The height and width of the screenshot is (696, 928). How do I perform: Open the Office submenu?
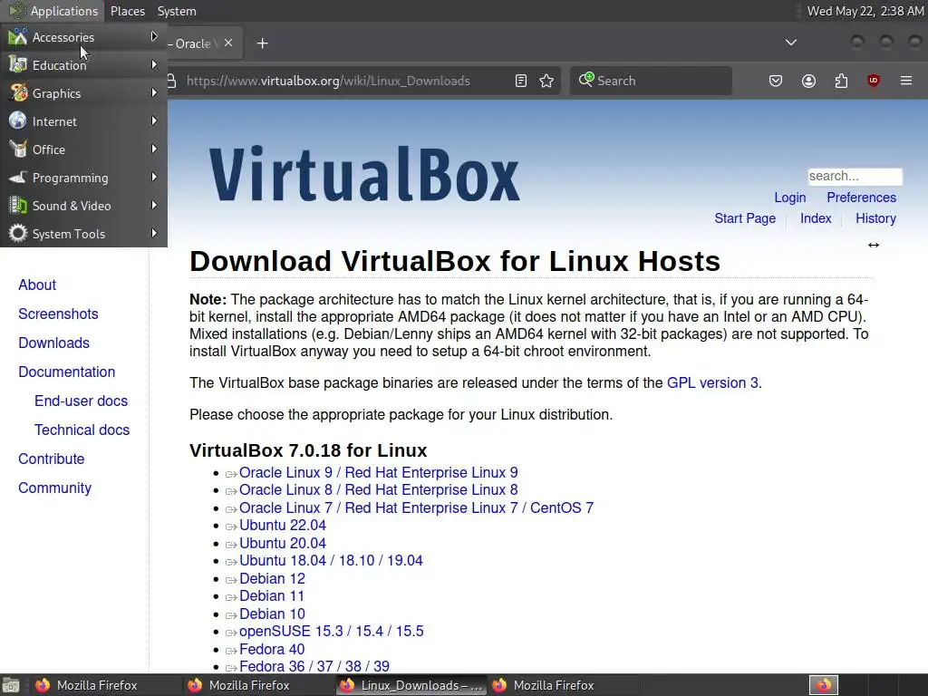tap(83, 150)
